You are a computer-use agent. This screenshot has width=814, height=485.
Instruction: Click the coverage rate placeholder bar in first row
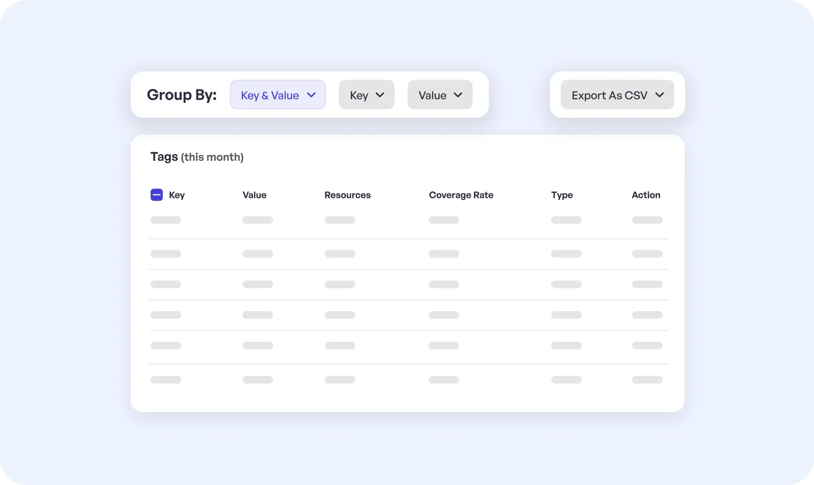point(443,220)
